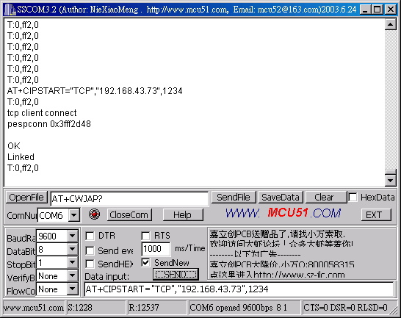Click the scroll down arrow of receive window
The image size is (401, 318).
tap(390, 181)
